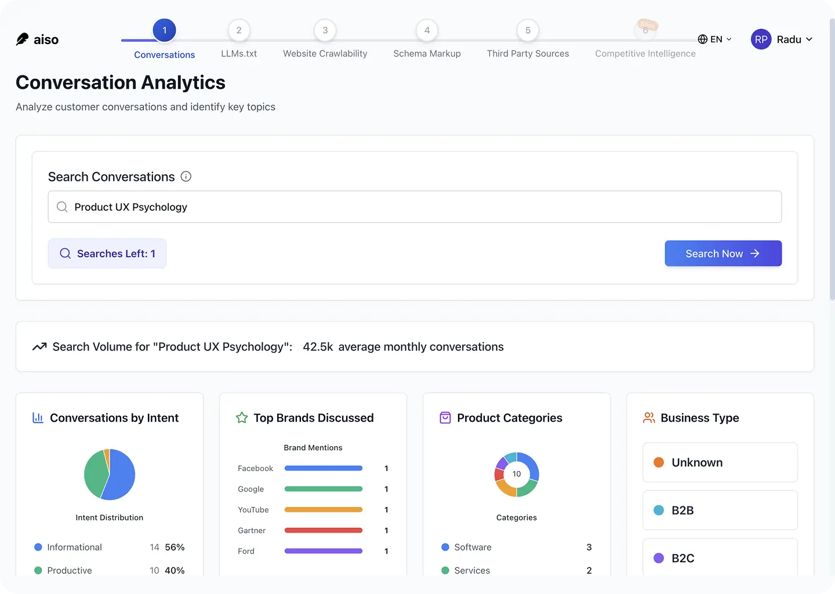835x594 pixels.
Task: Click the magnifier icon on Searches Left badge
Action: [x=65, y=253]
